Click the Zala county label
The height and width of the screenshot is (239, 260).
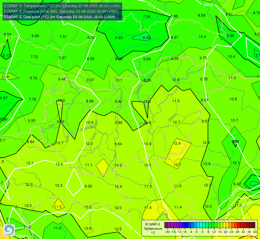[67, 139]
